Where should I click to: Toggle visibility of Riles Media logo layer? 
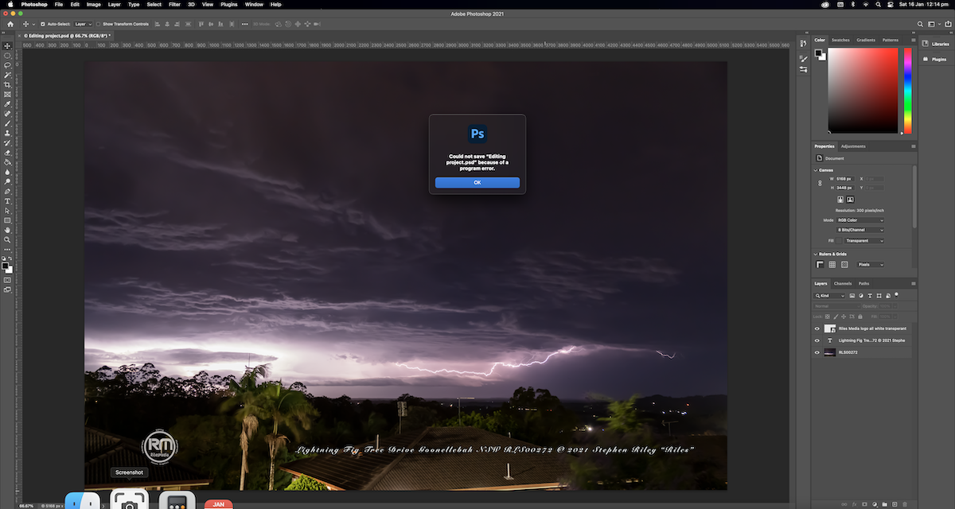pos(817,328)
